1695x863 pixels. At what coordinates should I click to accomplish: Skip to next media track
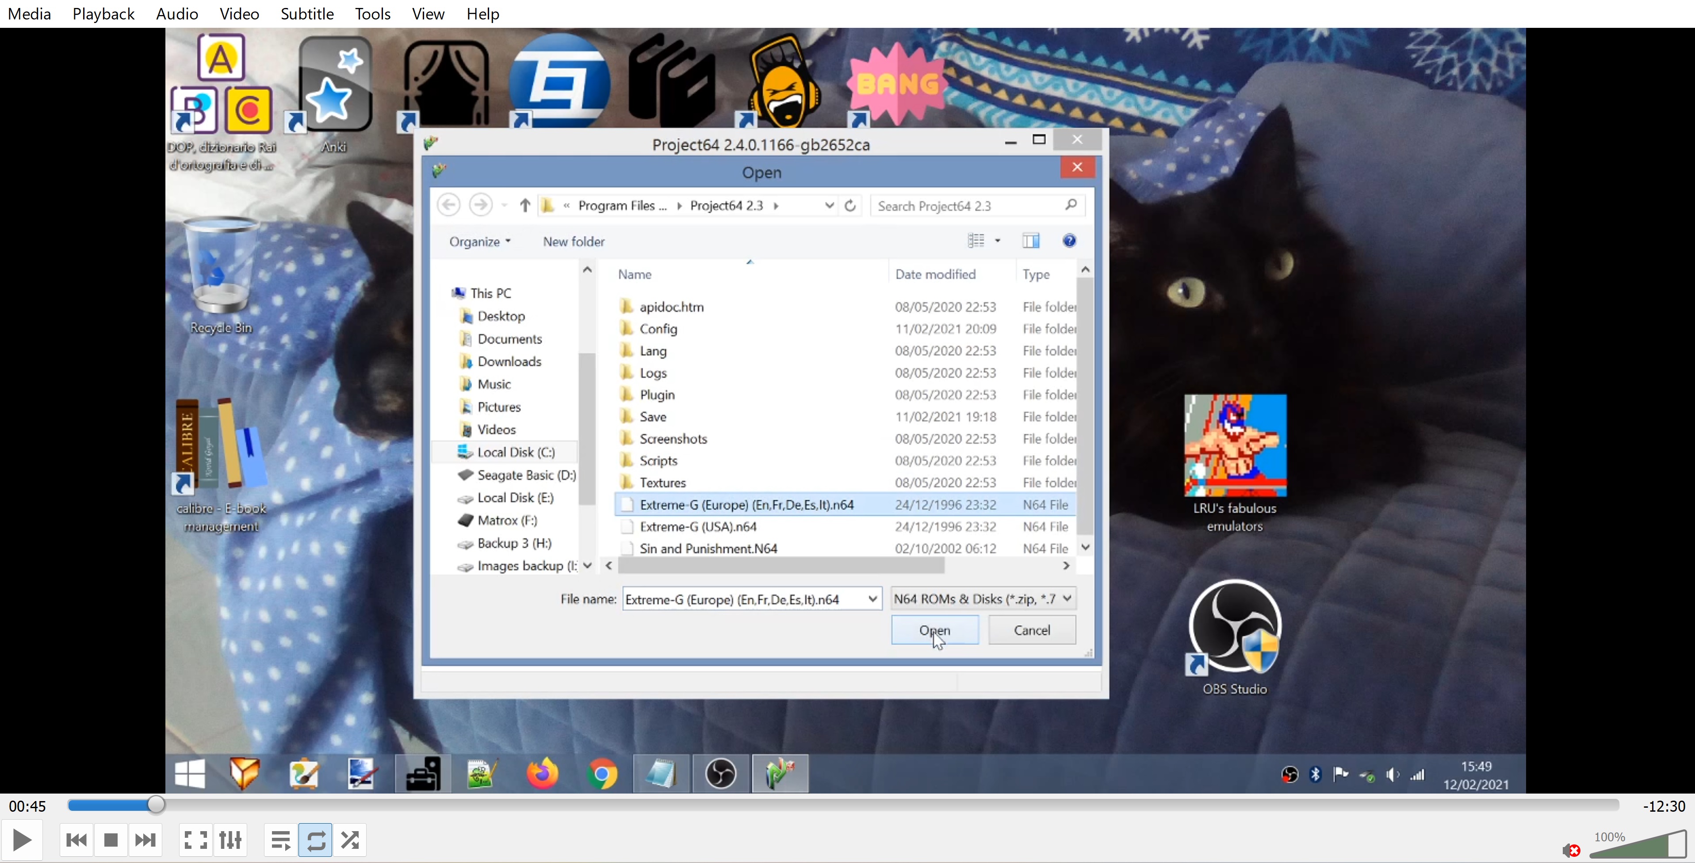[145, 840]
